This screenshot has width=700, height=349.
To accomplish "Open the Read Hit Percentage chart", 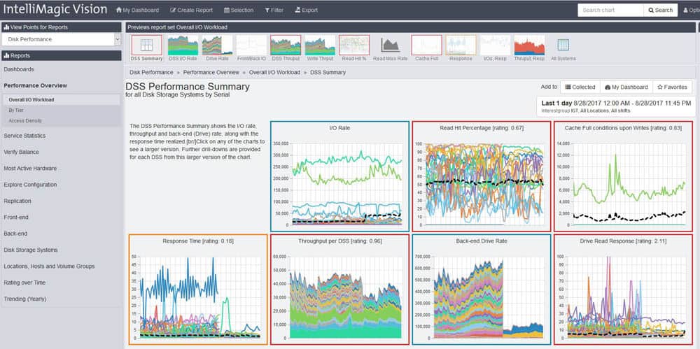I will pyautogui.click(x=482, y=176).
